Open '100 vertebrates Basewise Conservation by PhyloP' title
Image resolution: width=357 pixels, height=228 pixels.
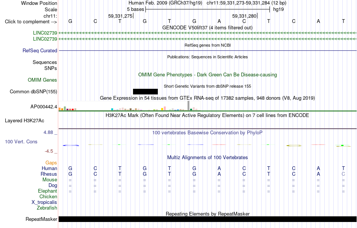[207, 133]
